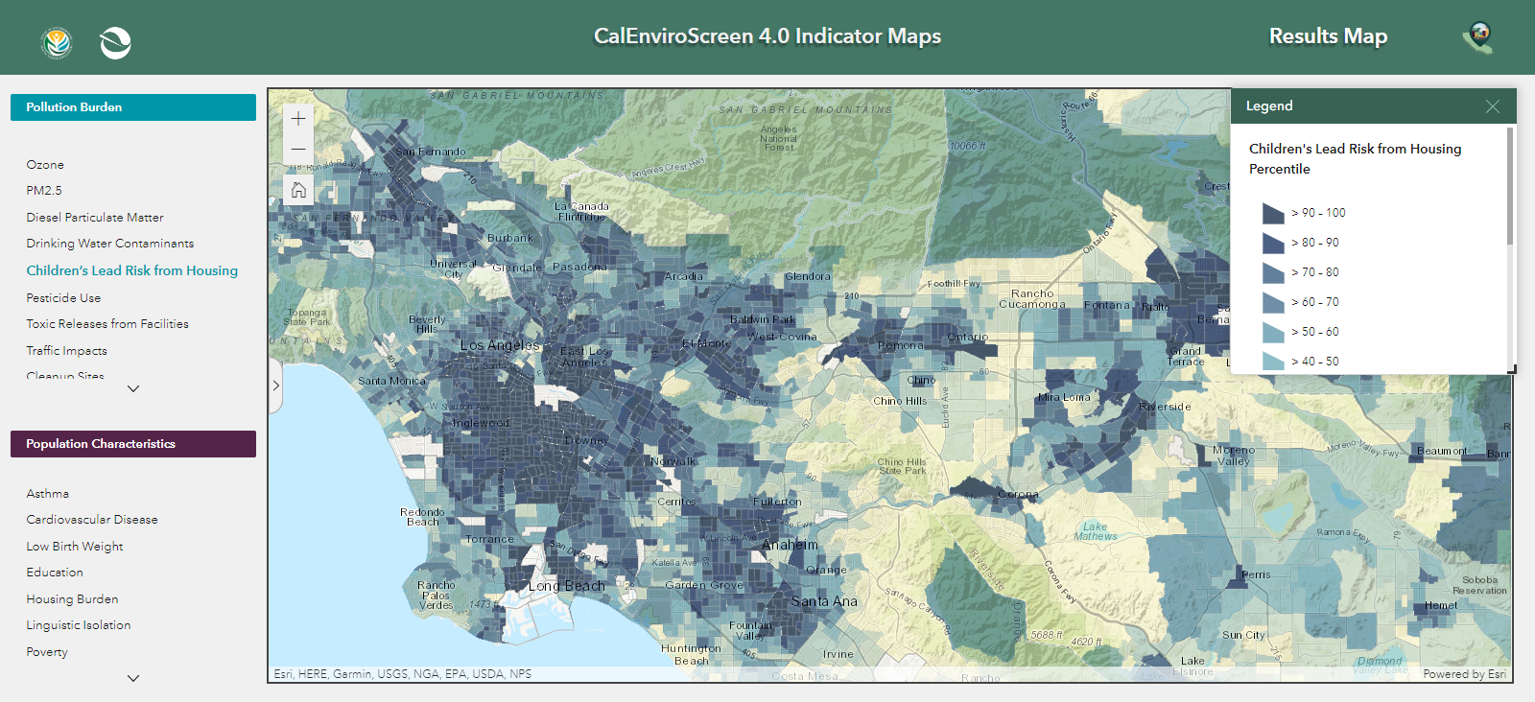Show the Pesticide Use map
The width and height of the screenshot is (1535, 702).
63,298
